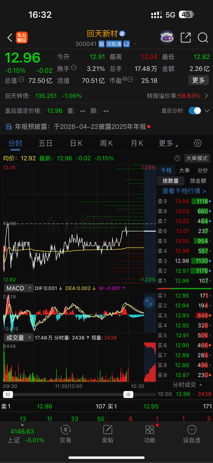213x463 pixels.
Task: Tap the 卖9 13.04 order row
Action: click(184, 201)
